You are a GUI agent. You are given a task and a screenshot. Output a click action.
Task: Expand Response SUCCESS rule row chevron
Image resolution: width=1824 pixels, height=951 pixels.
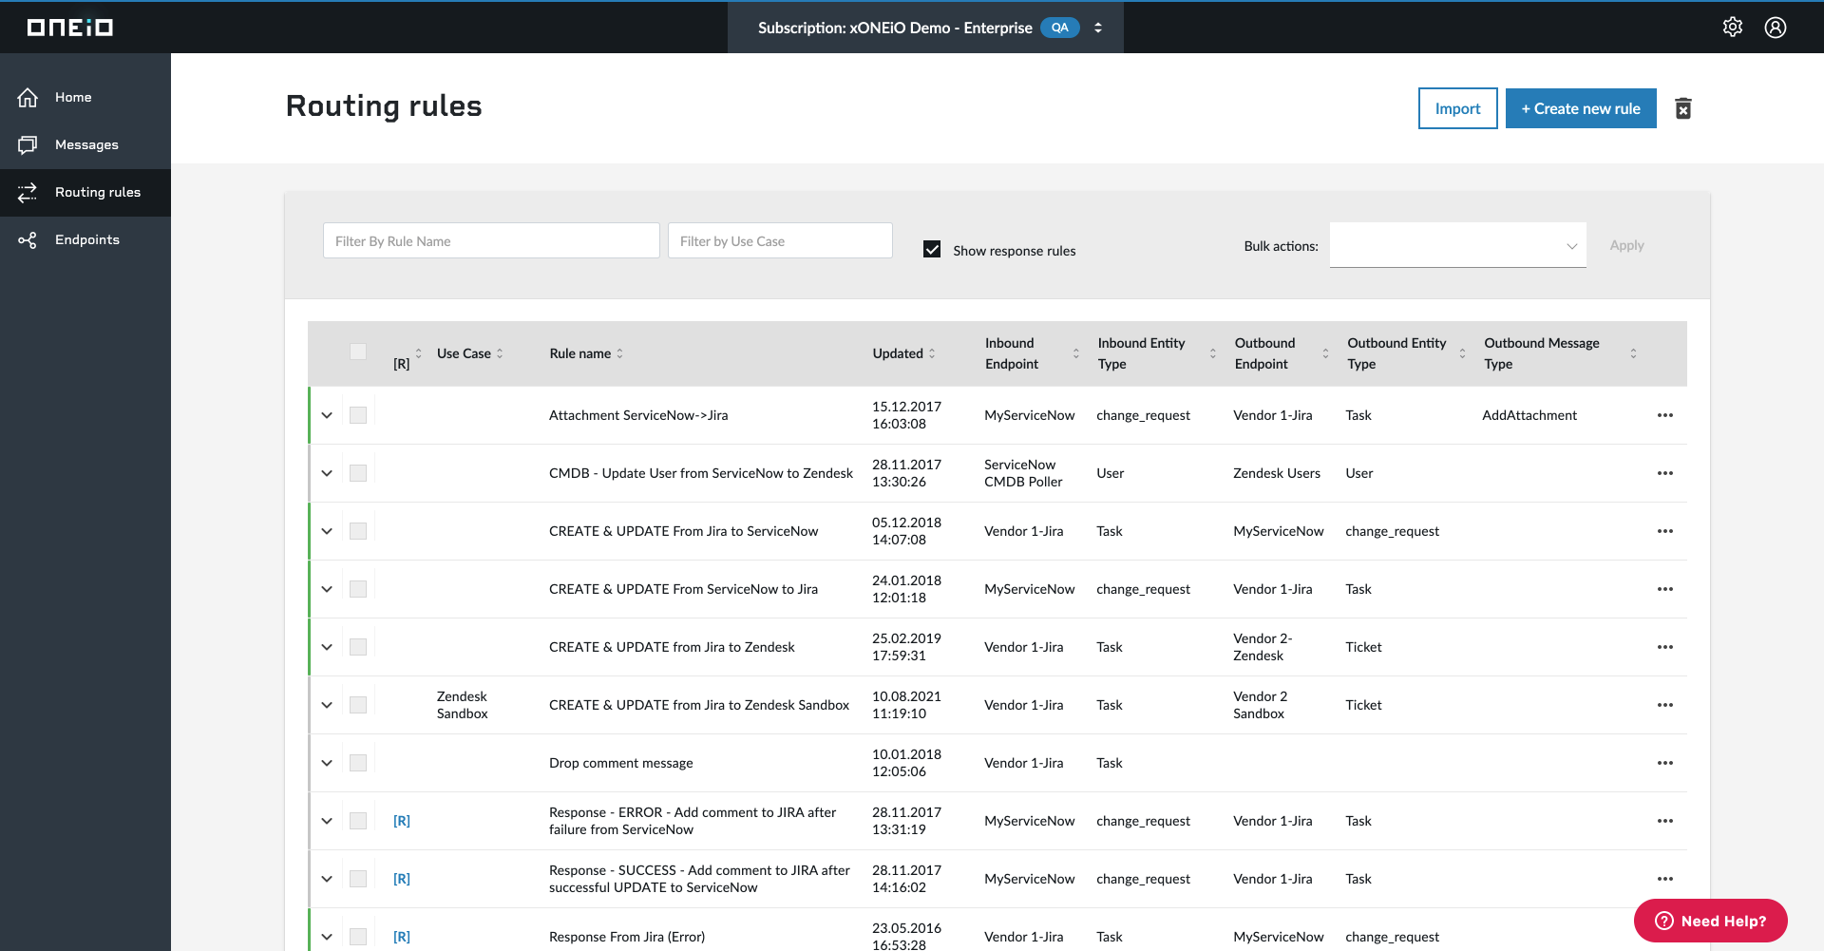[327, 879]
